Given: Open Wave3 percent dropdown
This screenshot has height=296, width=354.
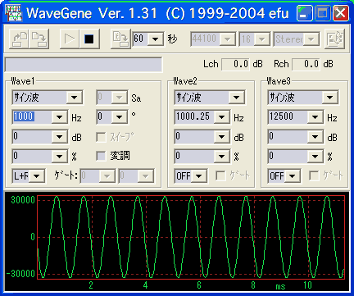Looking at the screenshot, I should (315, 157).
